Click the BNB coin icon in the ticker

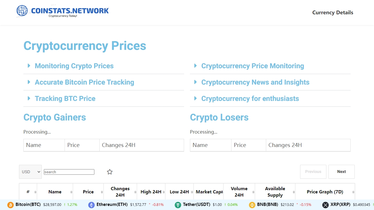[x=252, y=205]
